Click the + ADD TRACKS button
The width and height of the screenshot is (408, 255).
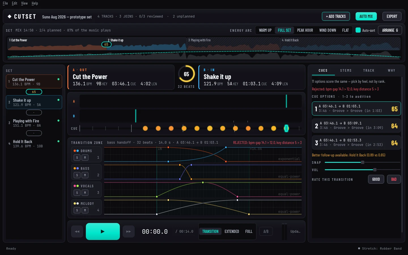(336, 16)
